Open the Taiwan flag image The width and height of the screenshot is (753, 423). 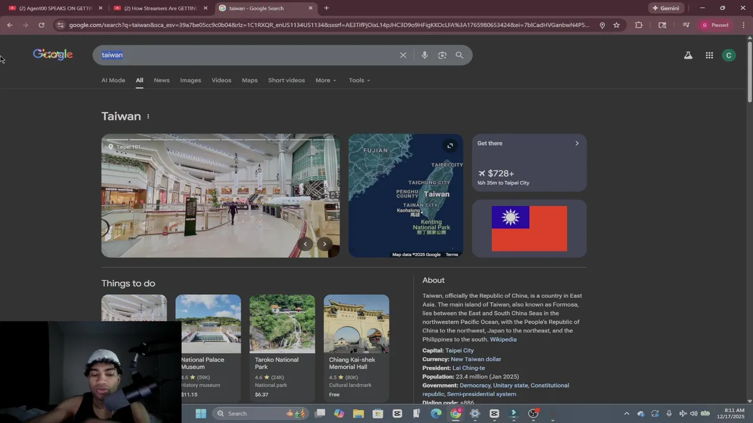click(529, 229)
